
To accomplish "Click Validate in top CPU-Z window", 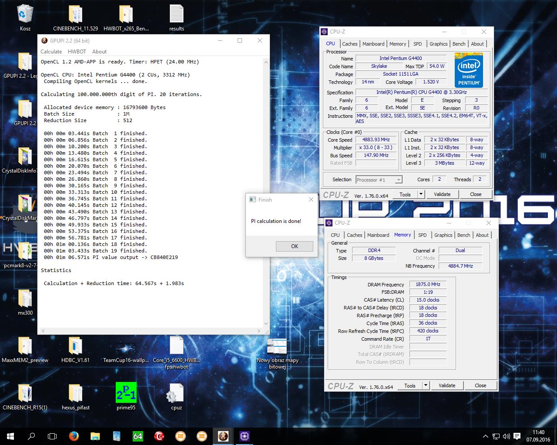I will (442, 194).
